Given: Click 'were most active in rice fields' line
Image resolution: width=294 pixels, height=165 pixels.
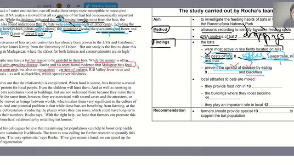Looking at the screenshot, I should tap(243, 49).
